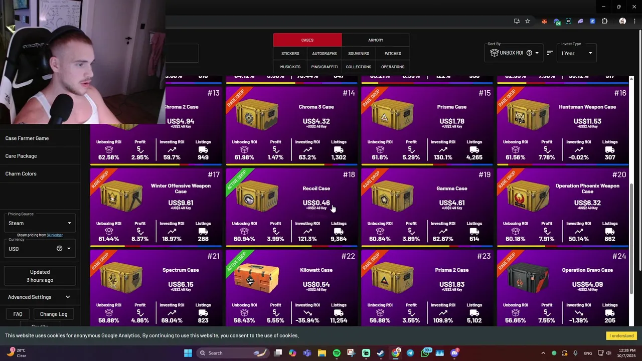Click the Recoil Case listings truck icon
The image size is (642, 361).
(x=339, y=231)
